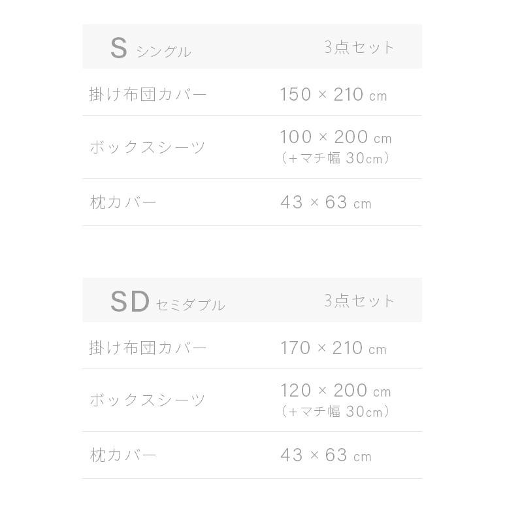Select 枕カバー in Semi-double table

[x=123, y=455]
